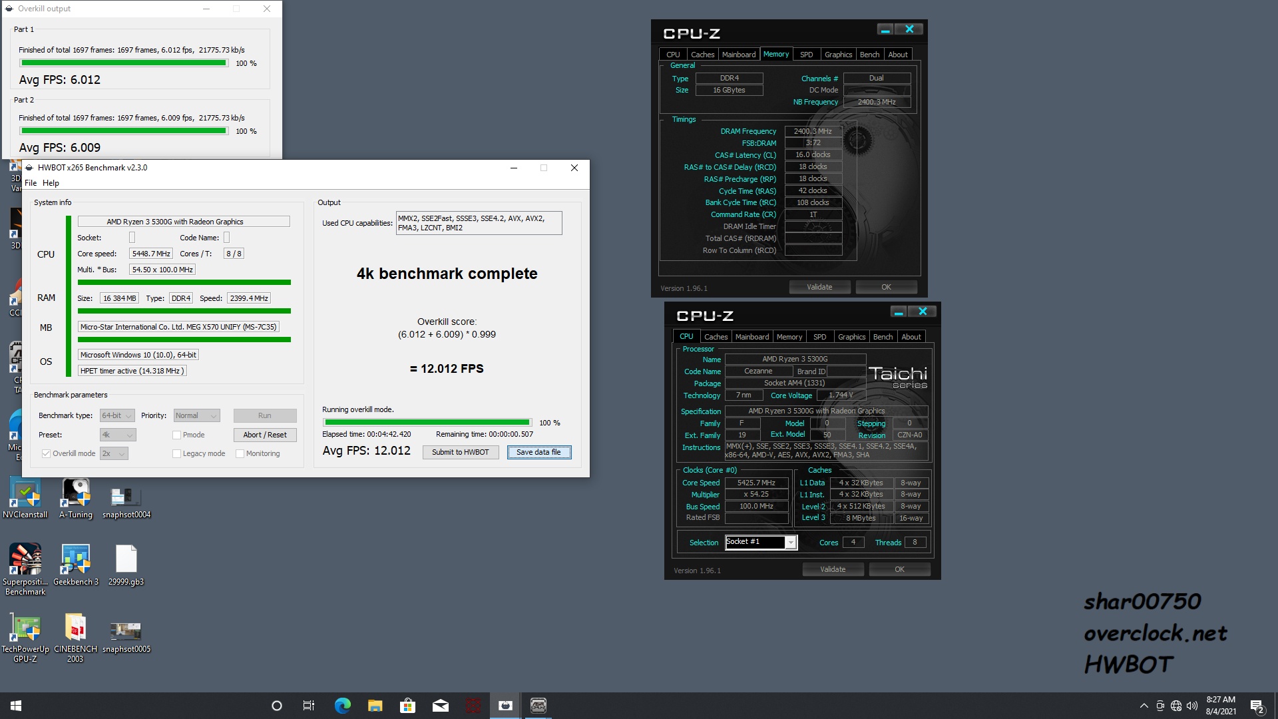Image resolution: width=1278 pixels, height=719 pixels.
Task: Switch to Caches tab in lower CPU-Z
Action: pyautogui.click(x=716, y=337)
